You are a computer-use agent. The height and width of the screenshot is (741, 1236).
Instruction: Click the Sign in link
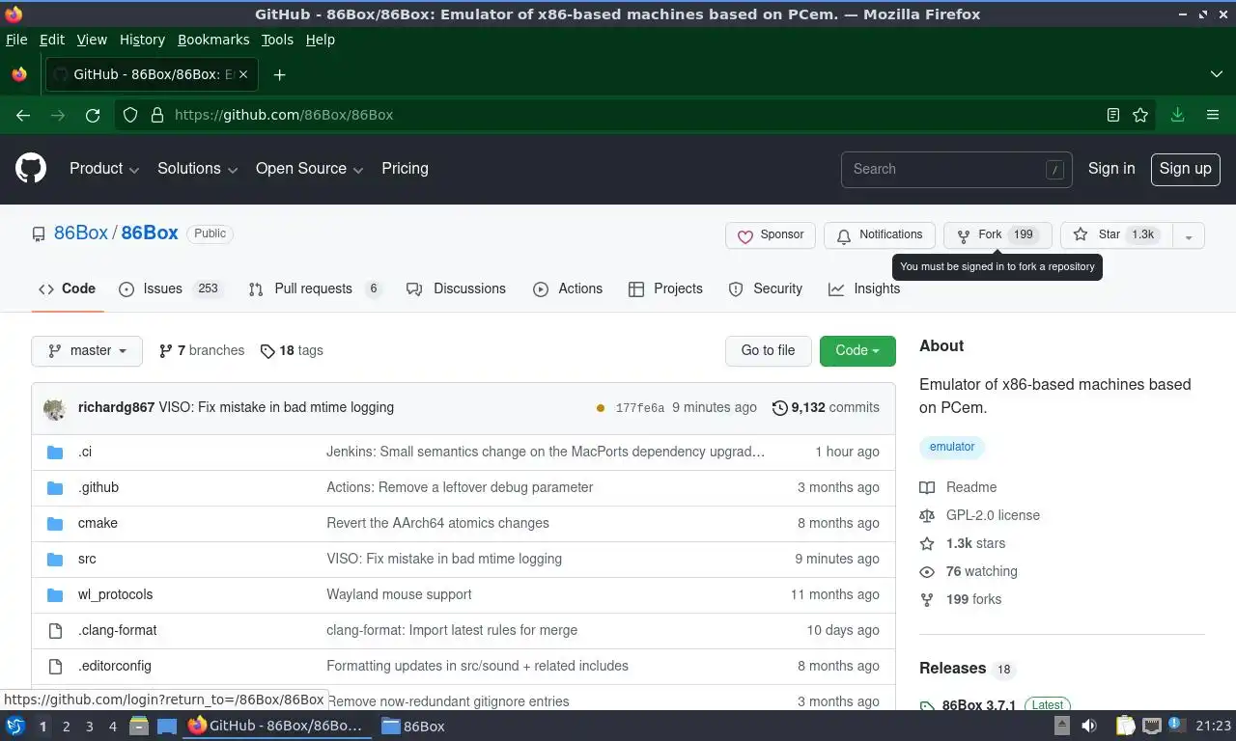(1111, 169)
